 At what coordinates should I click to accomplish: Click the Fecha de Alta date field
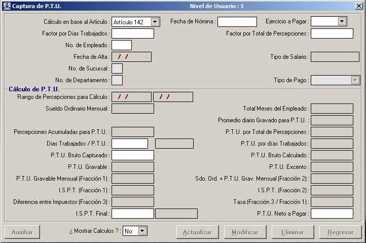[x=131, y=57]
